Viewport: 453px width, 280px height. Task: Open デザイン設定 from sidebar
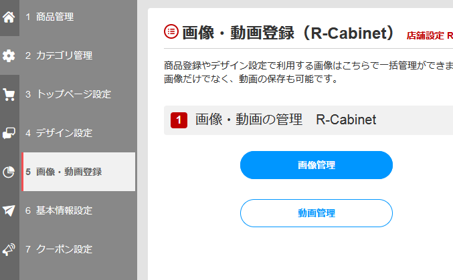59,133
